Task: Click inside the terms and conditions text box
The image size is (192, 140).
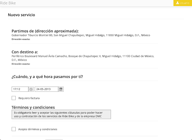Action: 61,114
